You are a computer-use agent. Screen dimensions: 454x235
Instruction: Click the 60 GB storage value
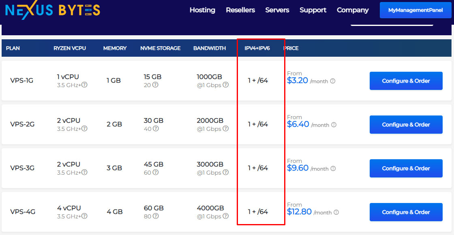point(154,208)
